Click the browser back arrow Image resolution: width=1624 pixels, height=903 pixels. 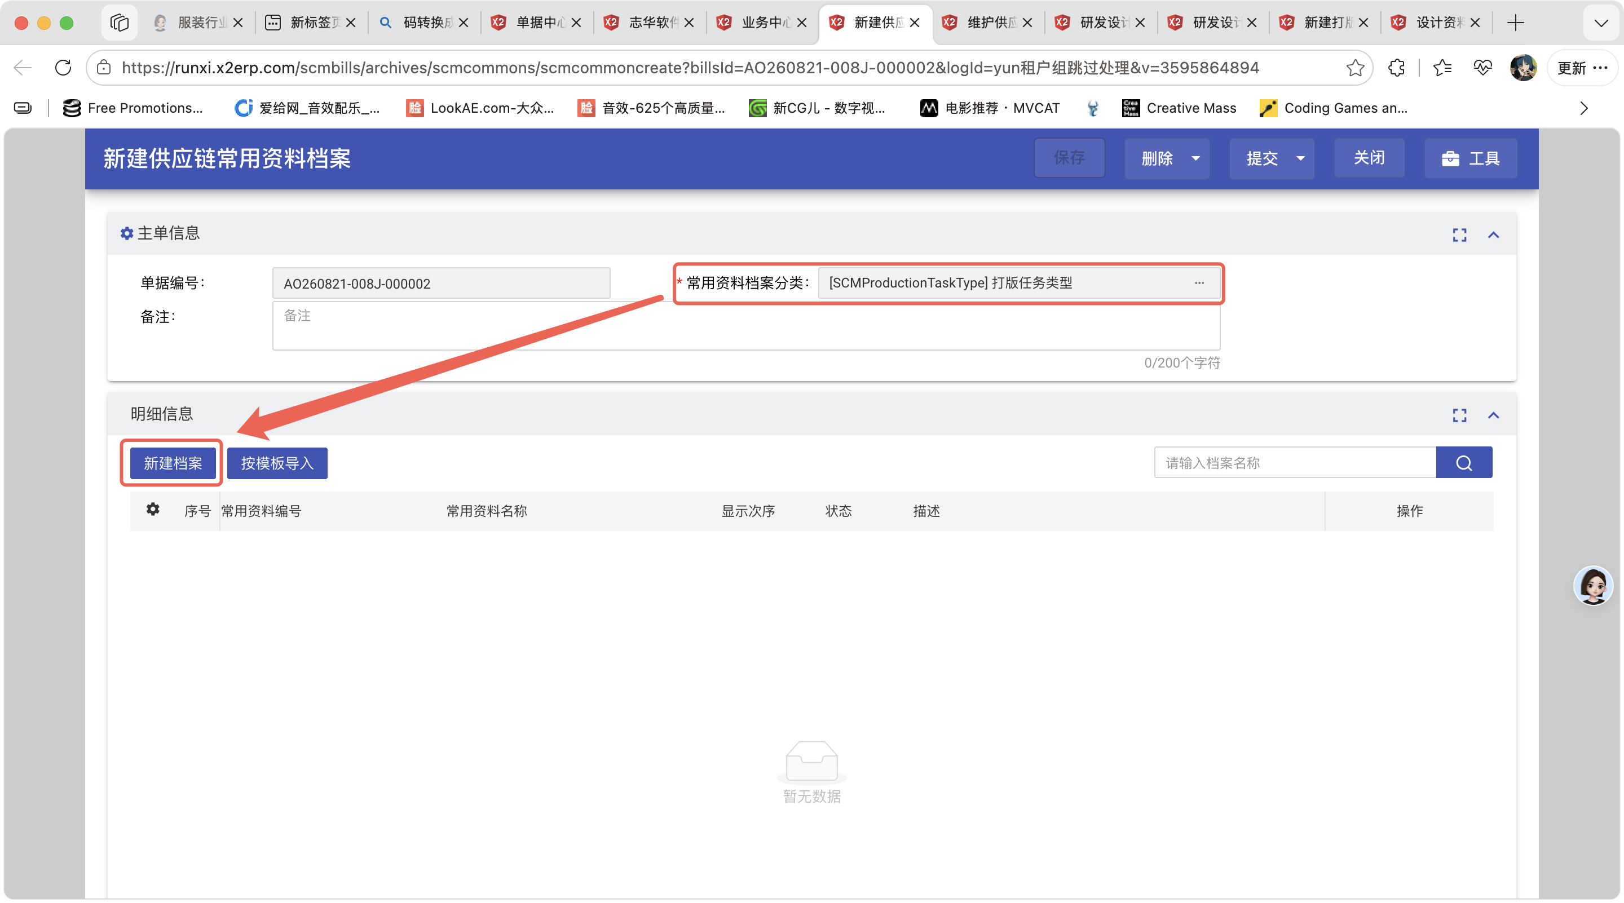pyautogui.click(x=23, y=68)
